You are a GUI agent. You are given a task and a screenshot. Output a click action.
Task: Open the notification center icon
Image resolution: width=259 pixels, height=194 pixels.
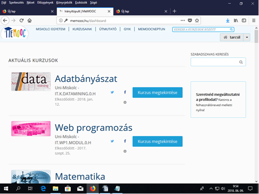(250, 189)
